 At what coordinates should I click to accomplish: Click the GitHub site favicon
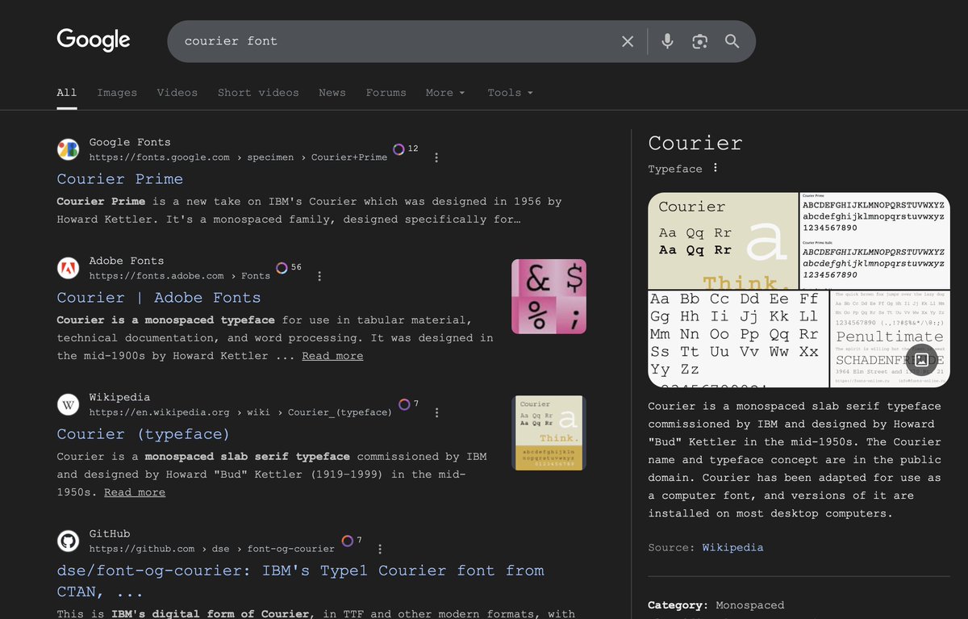(68, 541)
